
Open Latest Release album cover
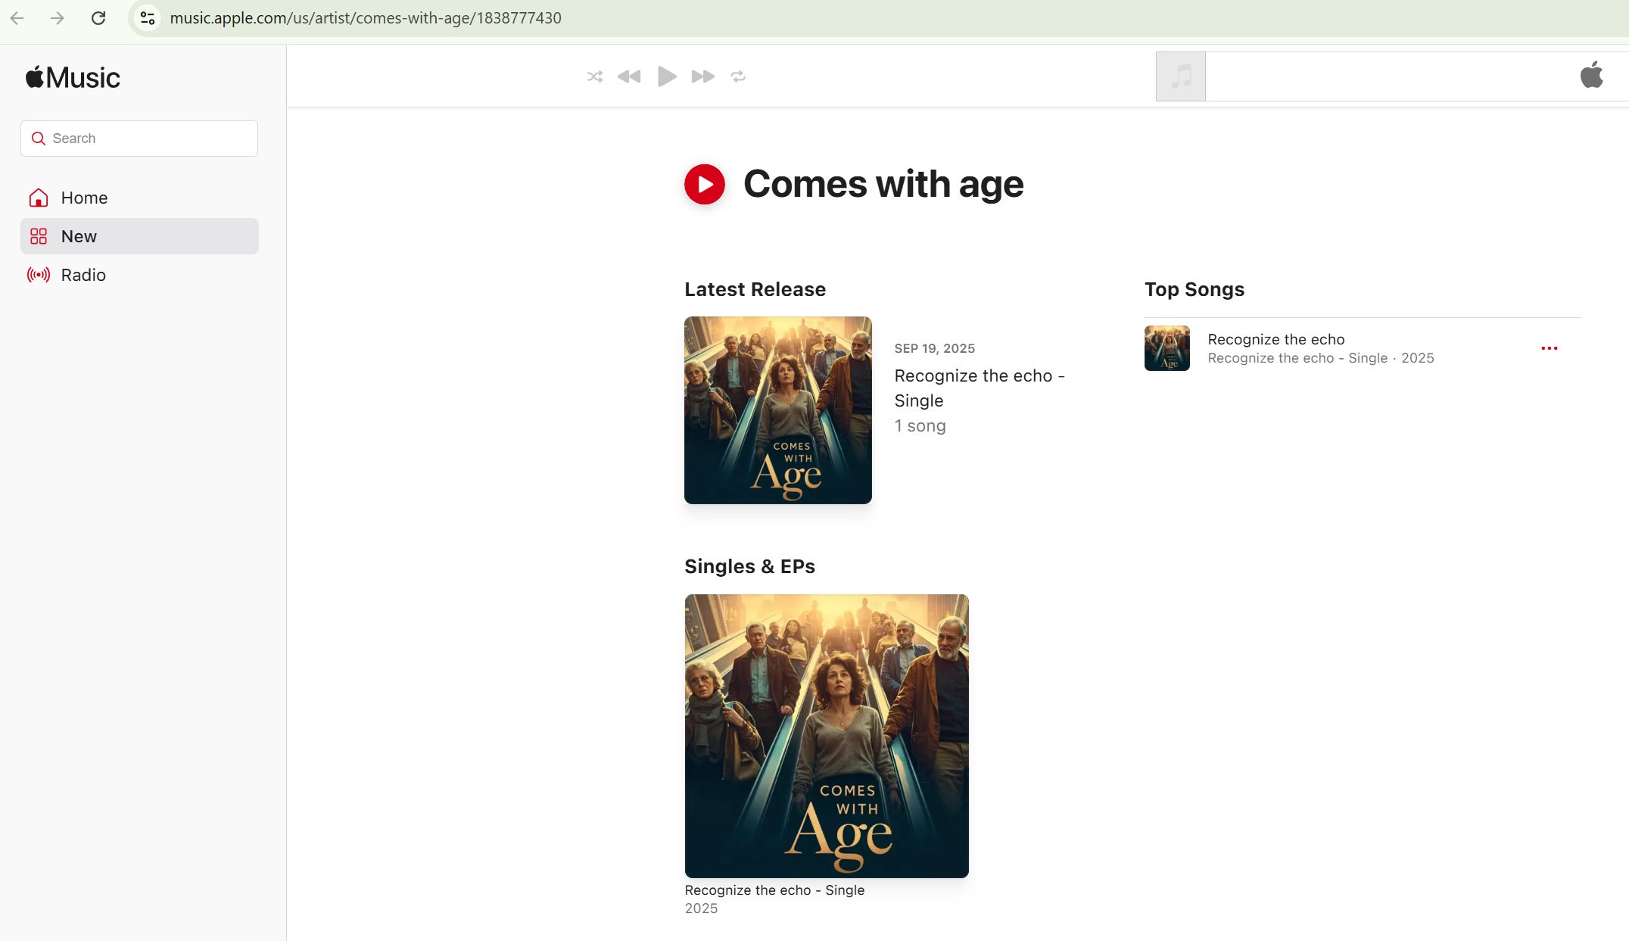pos(777,410)
